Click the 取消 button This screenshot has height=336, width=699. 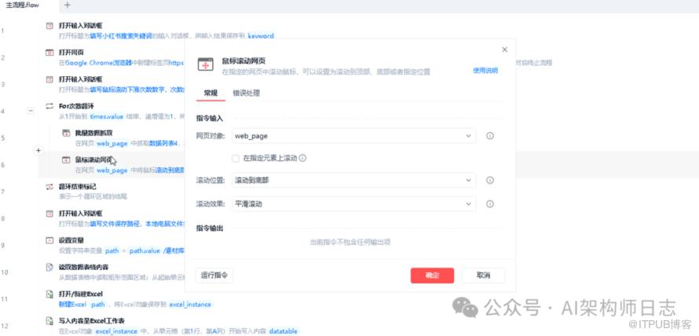tap(483, 276)
